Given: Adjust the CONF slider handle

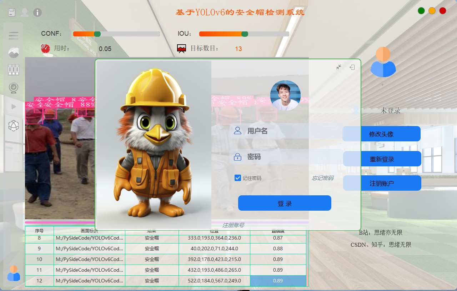Looking at the screenshot, I should [x=97, y=34].
